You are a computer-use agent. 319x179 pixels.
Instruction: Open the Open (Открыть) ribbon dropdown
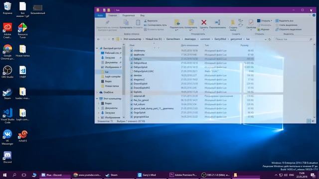265,21
